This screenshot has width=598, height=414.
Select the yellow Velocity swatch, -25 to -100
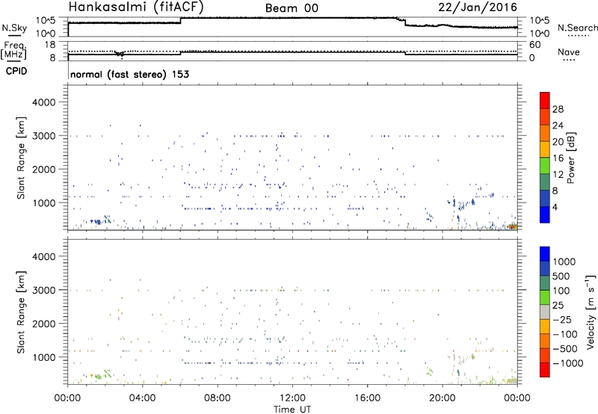click(x=545, y=327)
